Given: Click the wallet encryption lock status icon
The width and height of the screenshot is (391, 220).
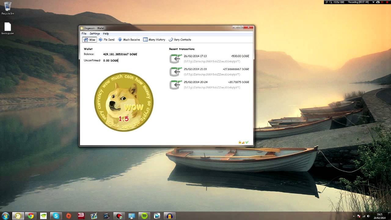Looking at the screenshot, I should [x=240, y=142].
